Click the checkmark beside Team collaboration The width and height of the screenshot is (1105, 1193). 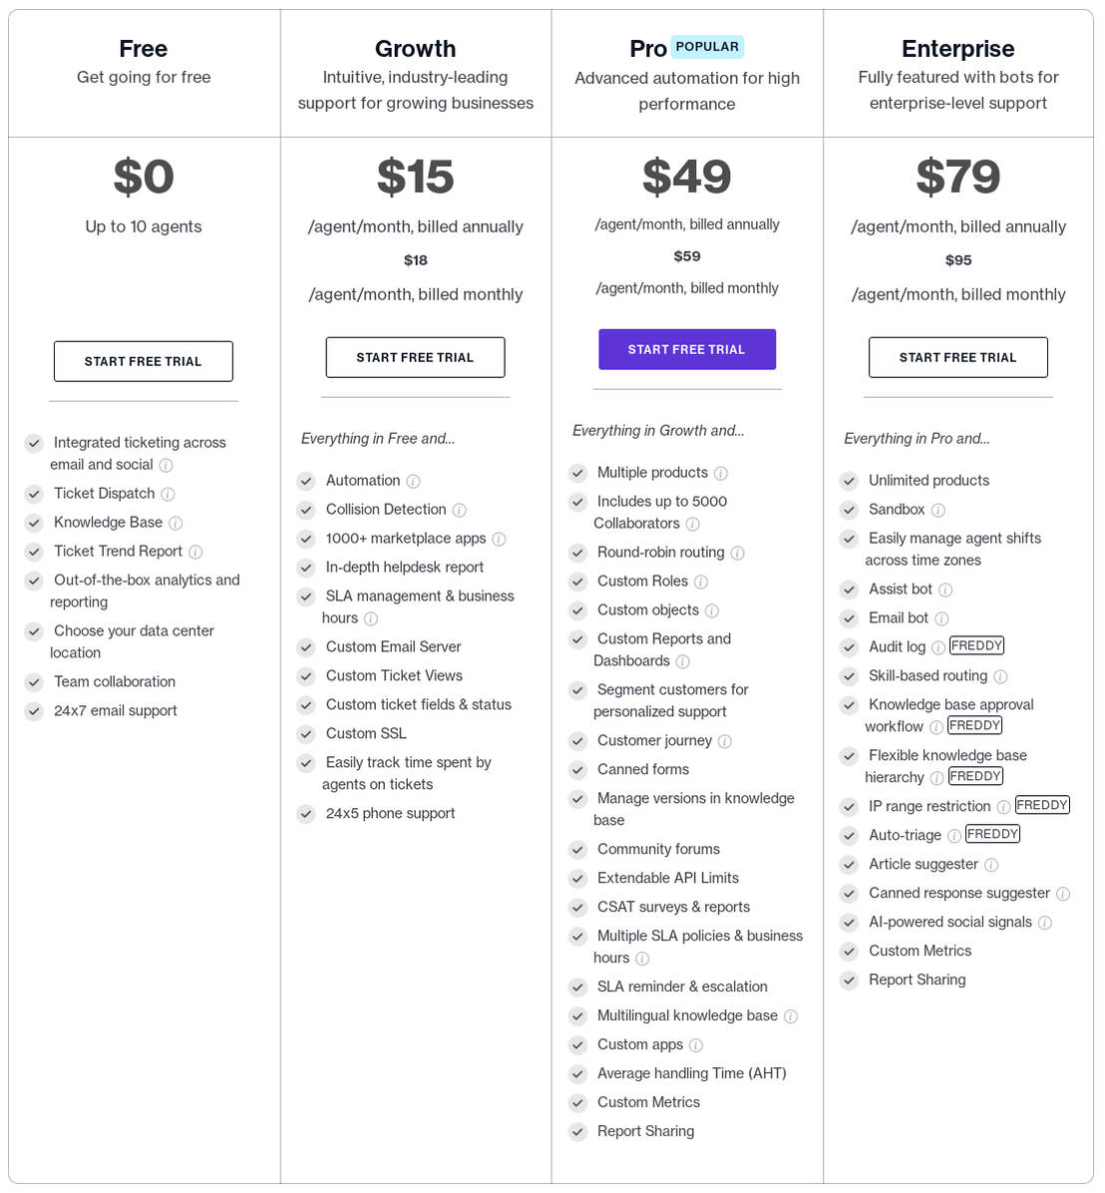pos(34,682)
